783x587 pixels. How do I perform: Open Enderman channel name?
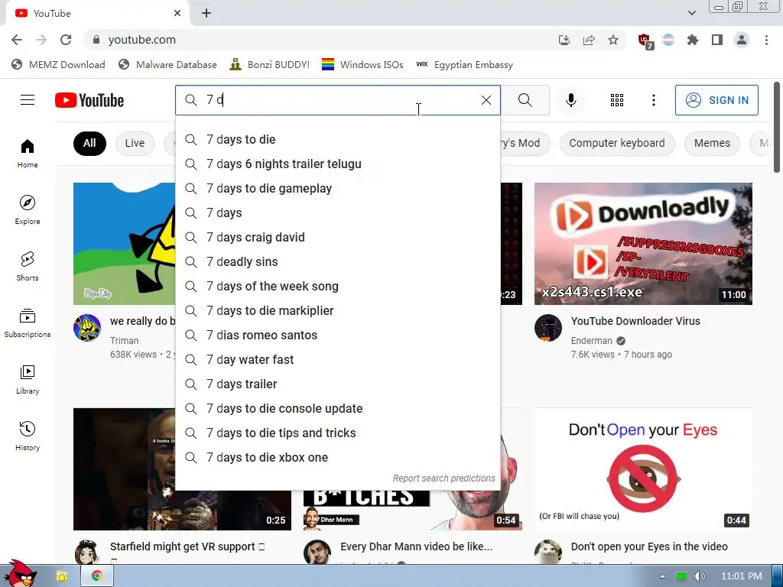coord(591,340)
